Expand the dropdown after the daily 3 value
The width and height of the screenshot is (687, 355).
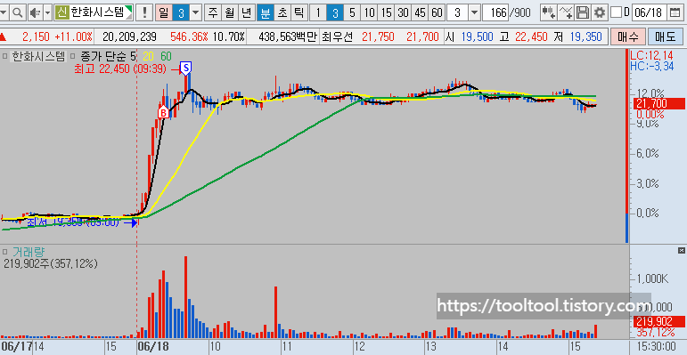click(x=196, y=13)
